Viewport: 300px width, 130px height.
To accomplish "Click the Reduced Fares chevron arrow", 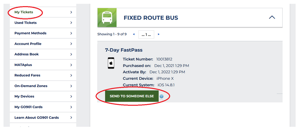I will (71, 76).
